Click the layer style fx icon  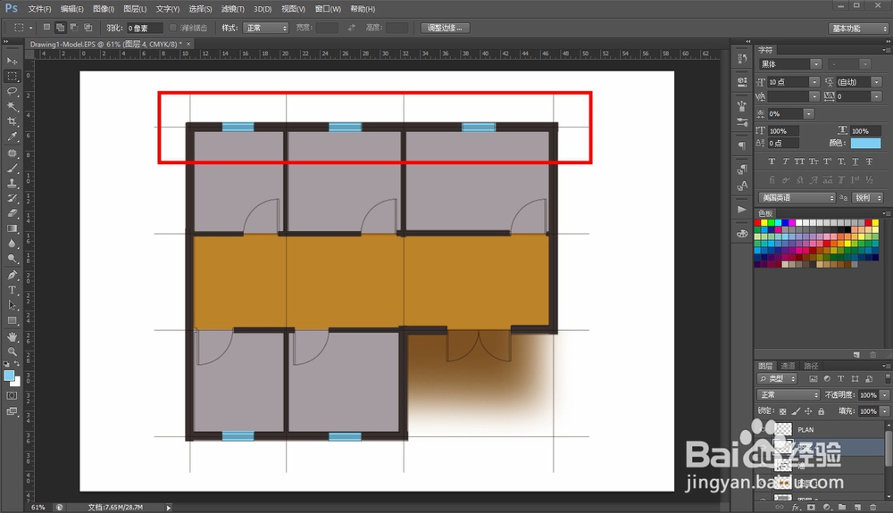point(796,507)
